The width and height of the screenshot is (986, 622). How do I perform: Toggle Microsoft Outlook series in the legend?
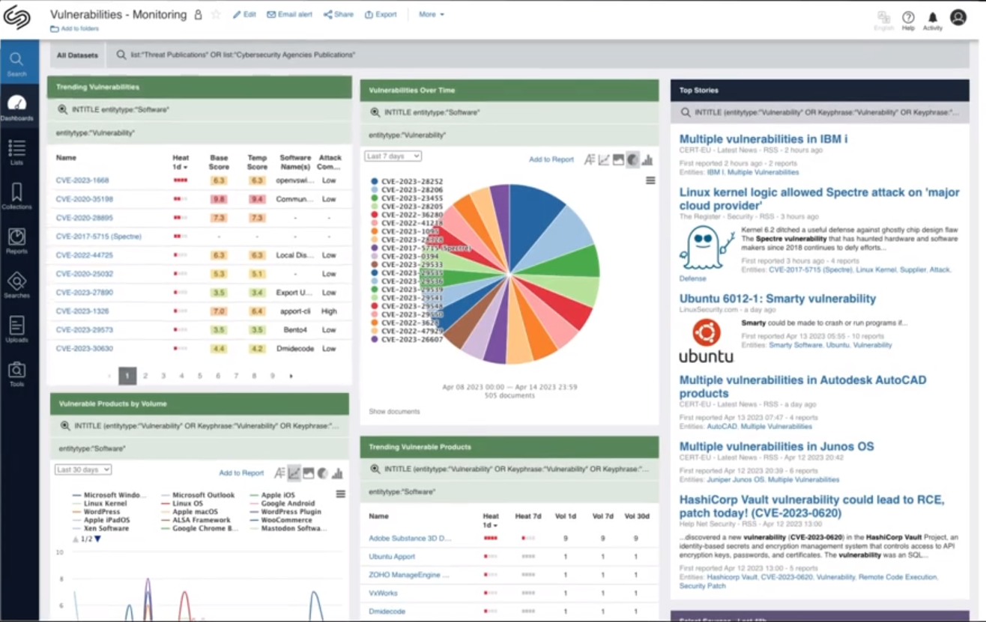tap(198, 496)
